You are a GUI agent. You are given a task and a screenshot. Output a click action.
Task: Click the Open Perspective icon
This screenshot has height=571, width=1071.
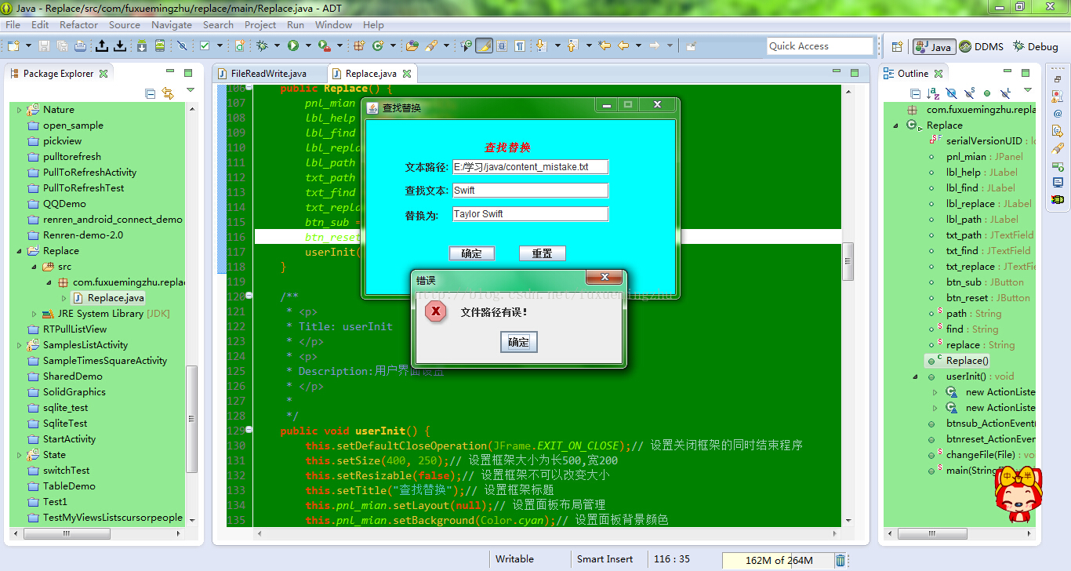pyautogui.click(x=897, y=46)
